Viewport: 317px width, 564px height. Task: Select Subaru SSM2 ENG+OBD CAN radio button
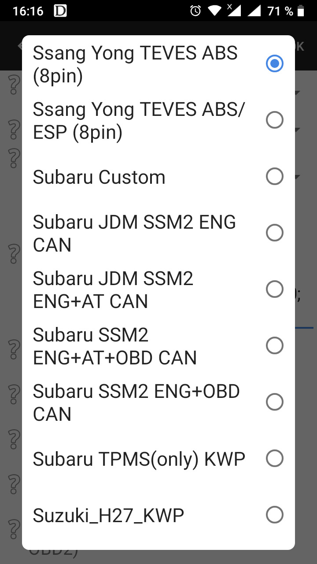coord(274,402)
